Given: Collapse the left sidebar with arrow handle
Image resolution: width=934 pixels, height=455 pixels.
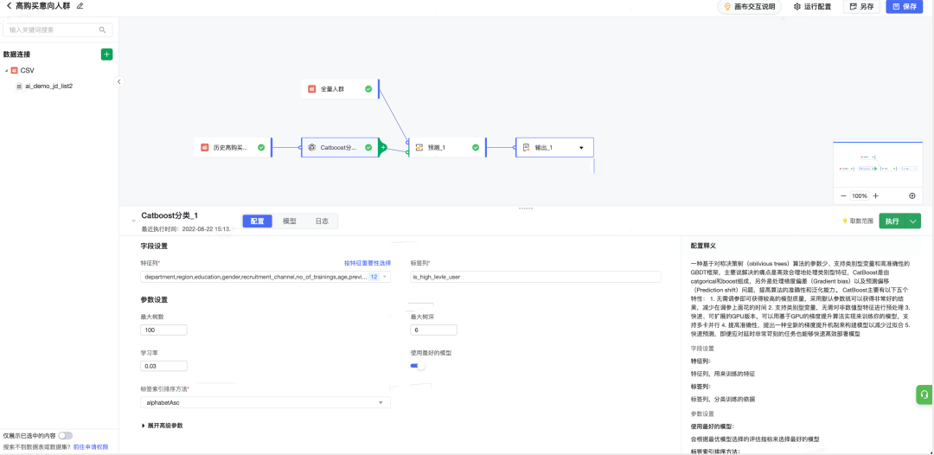Looking at the screenshot, I should tap(119, 81).
